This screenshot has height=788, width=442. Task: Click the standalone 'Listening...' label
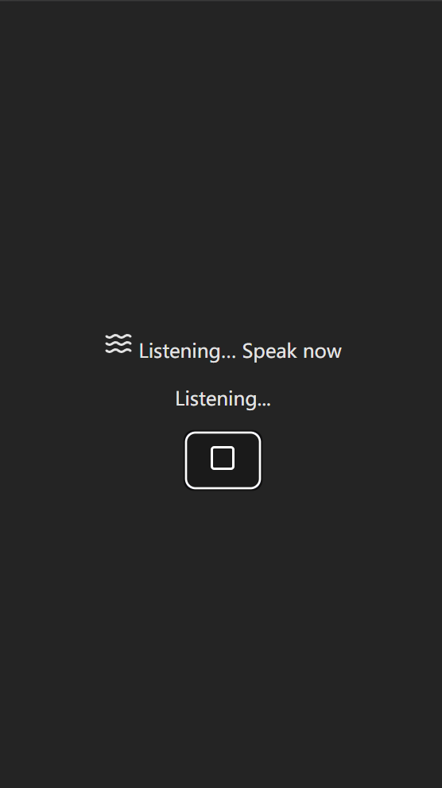tap(223, 398)
